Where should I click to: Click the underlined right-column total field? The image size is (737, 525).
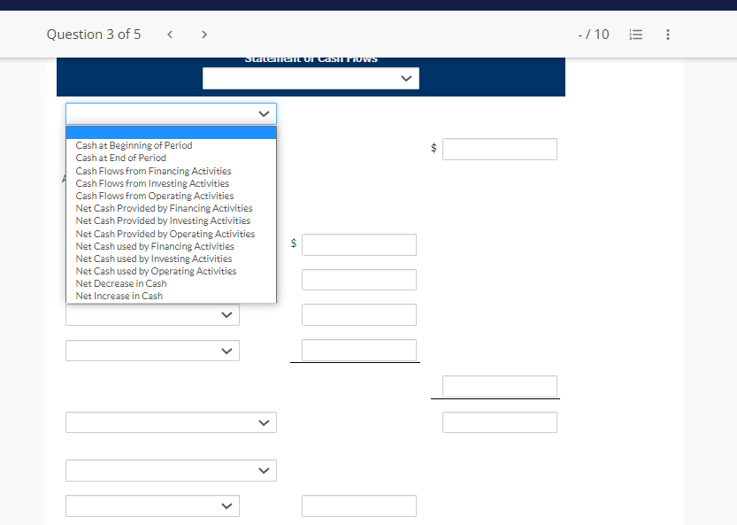coord(500,386)
